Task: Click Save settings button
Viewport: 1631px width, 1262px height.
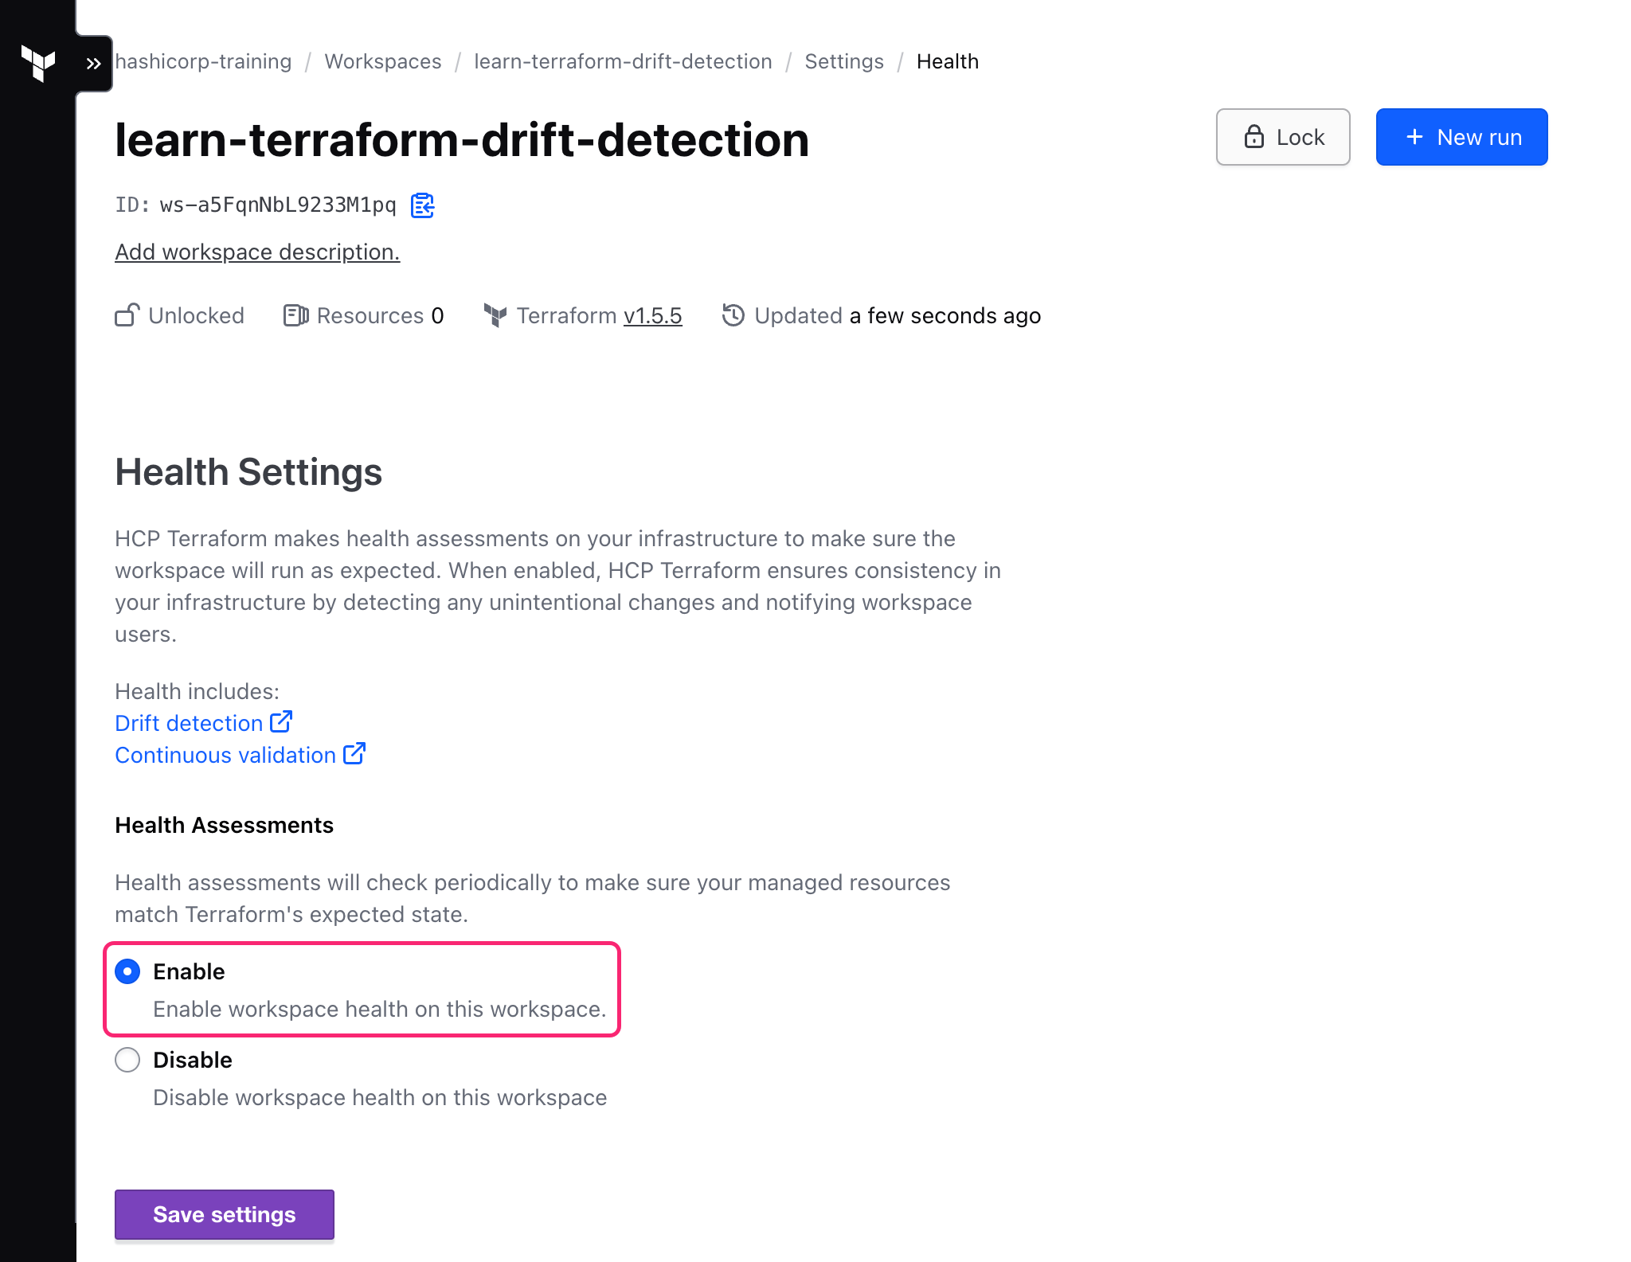Action: (x=225, y=1214)
